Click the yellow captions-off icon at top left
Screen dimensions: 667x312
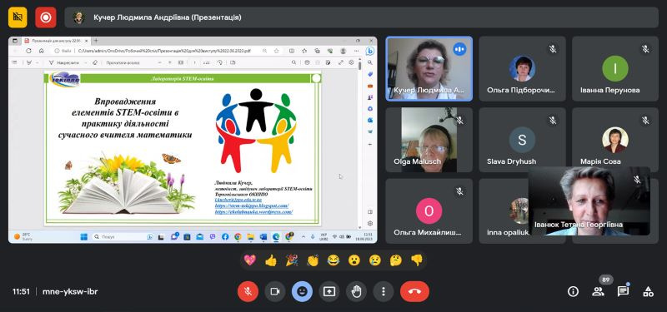tap(18, 17)
